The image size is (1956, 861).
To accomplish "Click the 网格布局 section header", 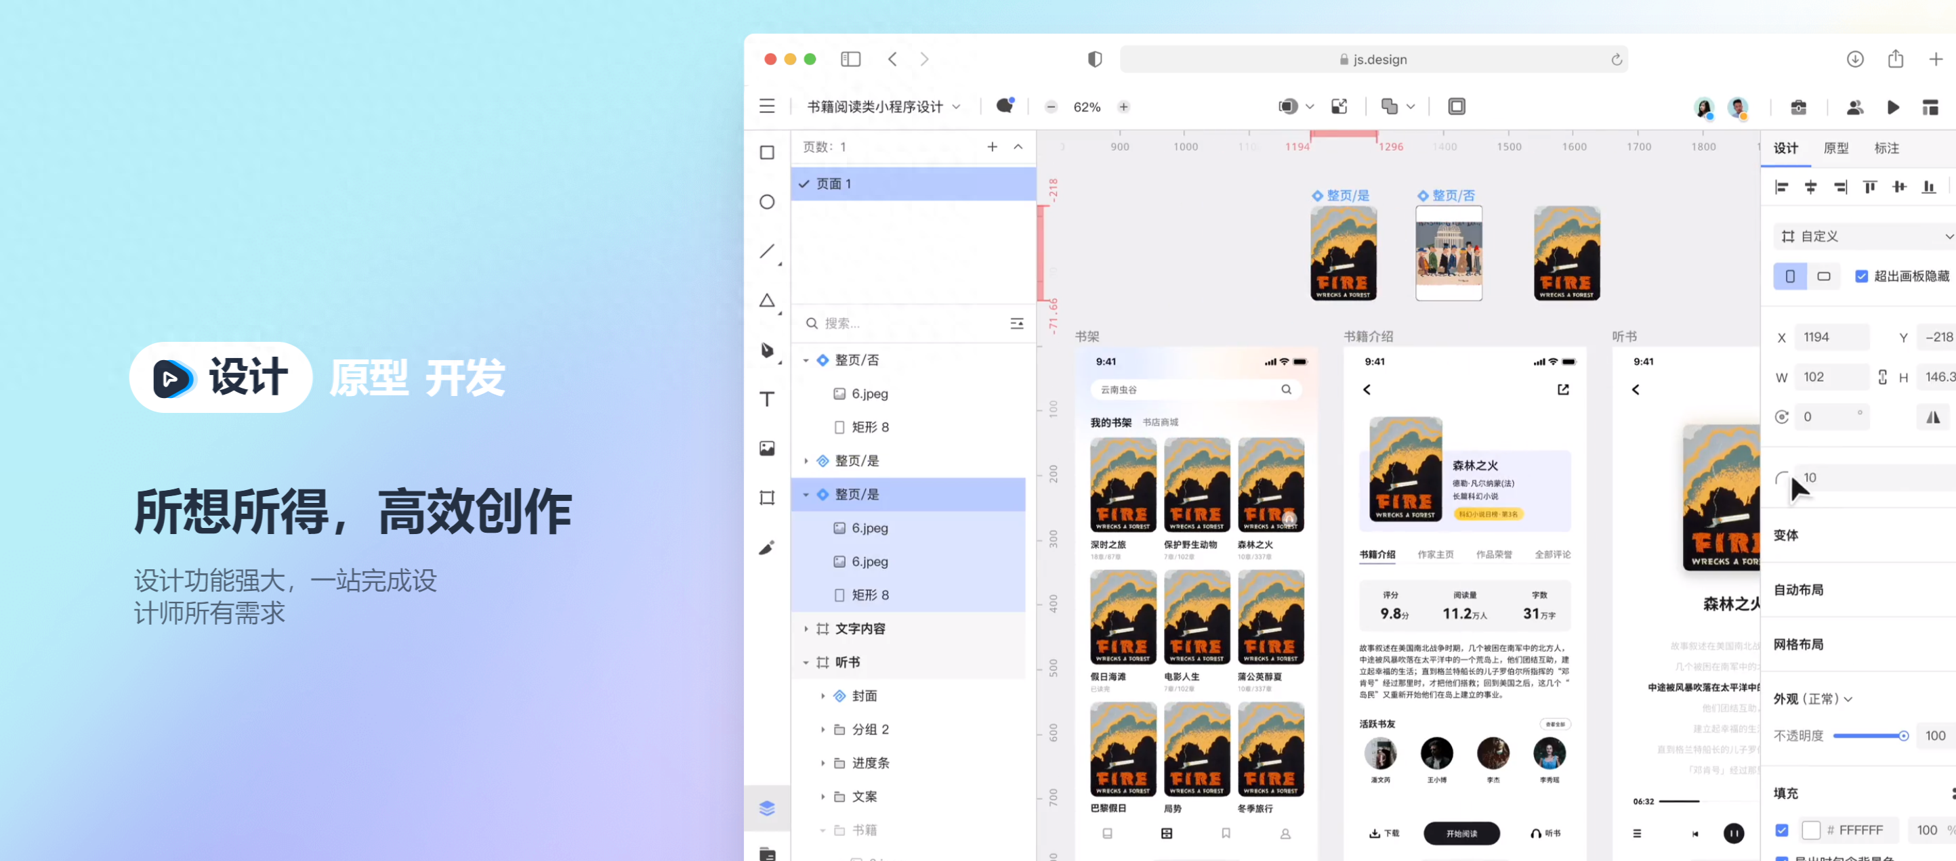I will (x=1798, y=644).
